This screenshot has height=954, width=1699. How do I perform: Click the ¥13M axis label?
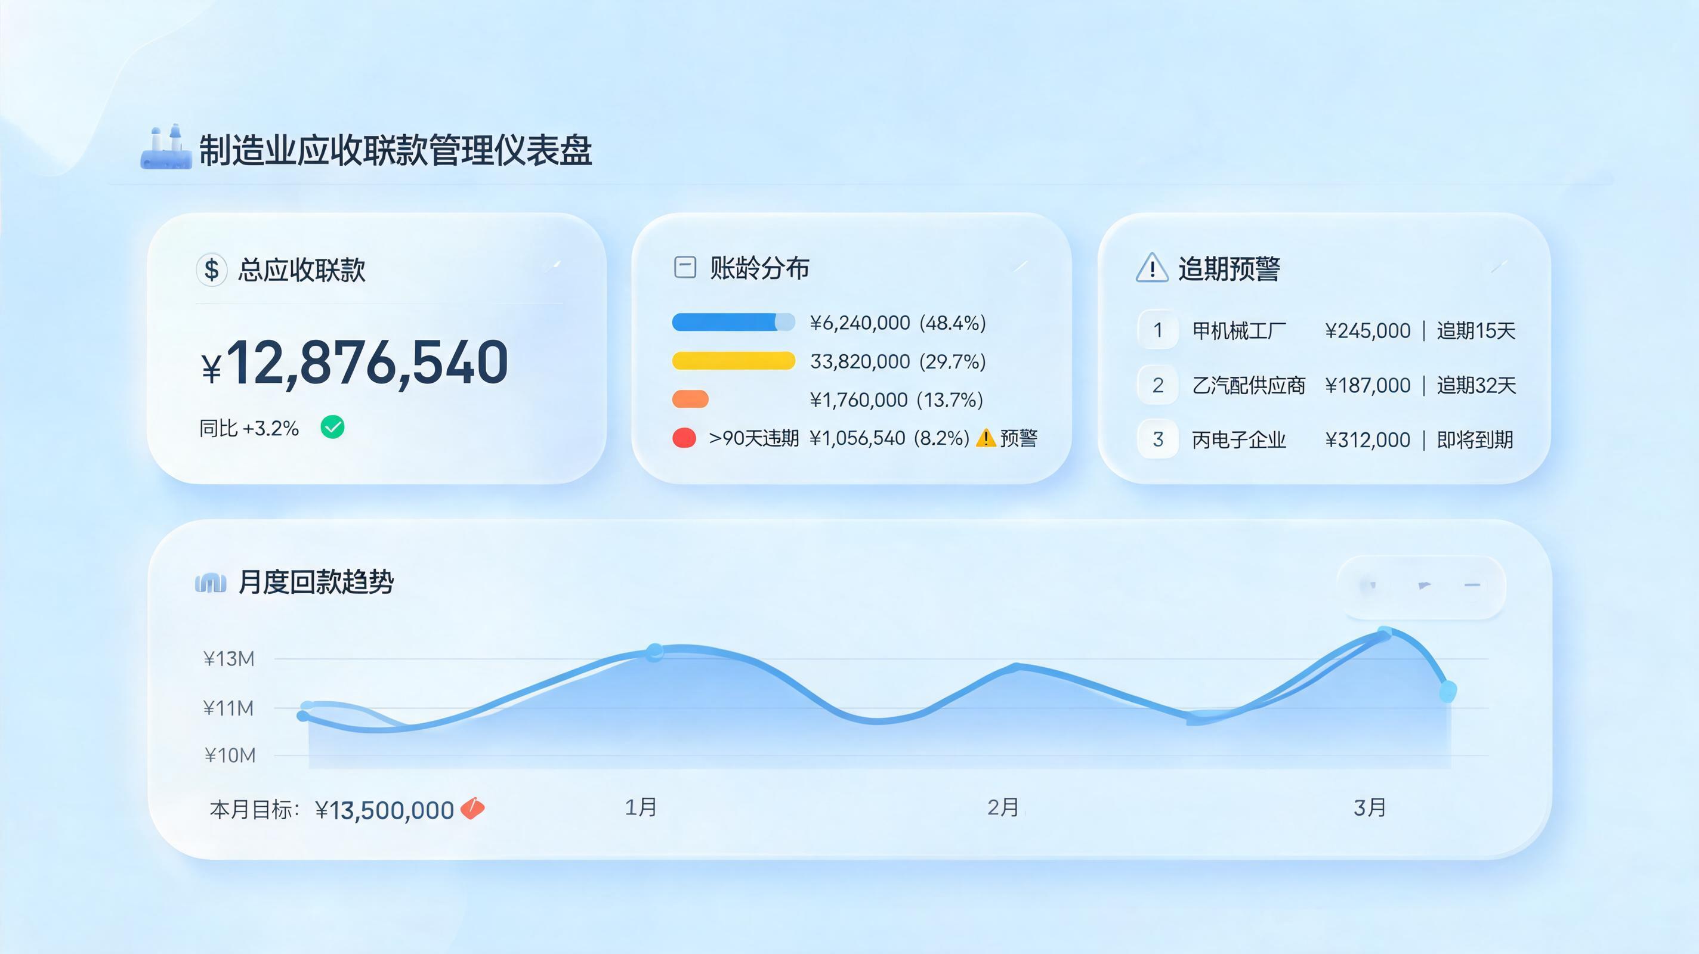pyautogui.click(x=228, y=659)
